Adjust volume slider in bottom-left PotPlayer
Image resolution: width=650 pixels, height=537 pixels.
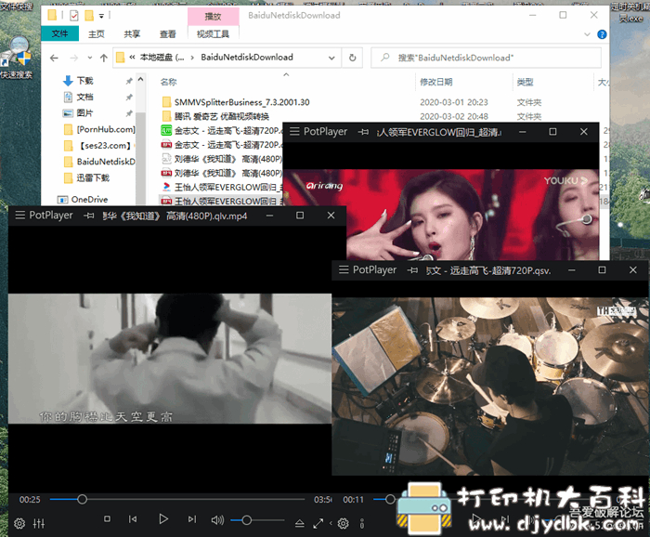(x=257, y=520)
